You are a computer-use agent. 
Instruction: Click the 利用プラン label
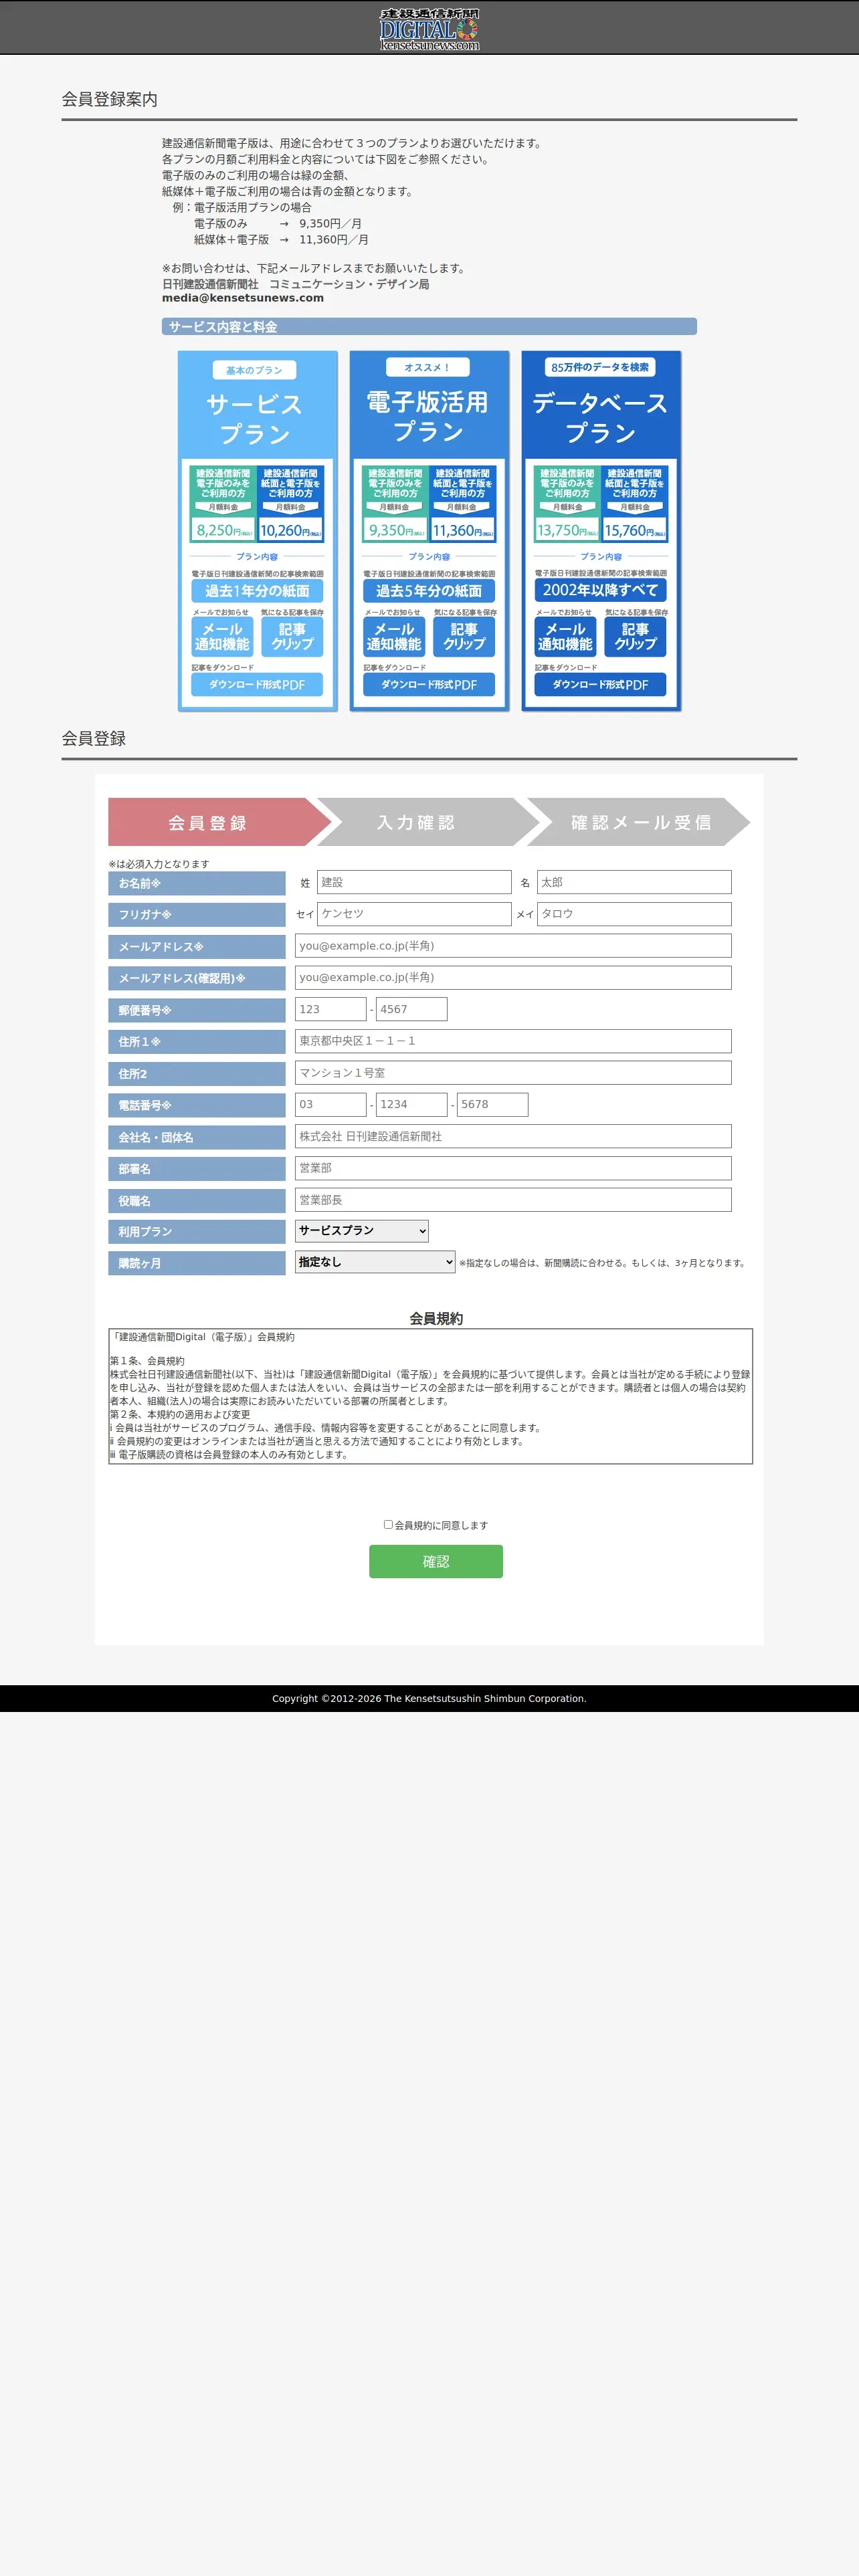click(197, 1232)
